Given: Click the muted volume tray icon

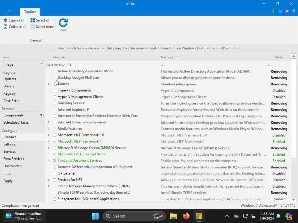Looking at the screenshot, I should click(x=253, y=216).
